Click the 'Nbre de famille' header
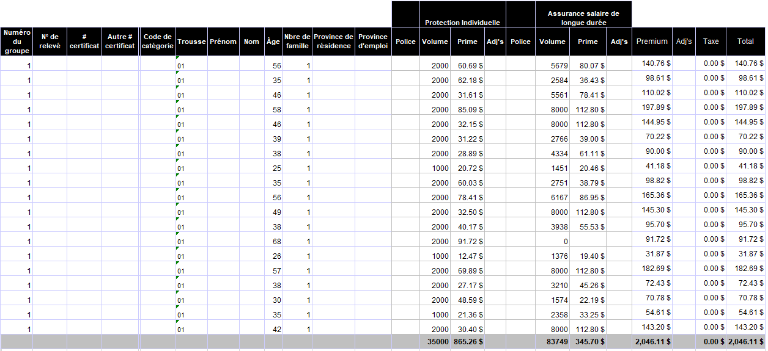Screen dimensions: 768x351 (297, 42)
